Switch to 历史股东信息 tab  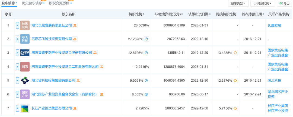(x=33, y=3)
